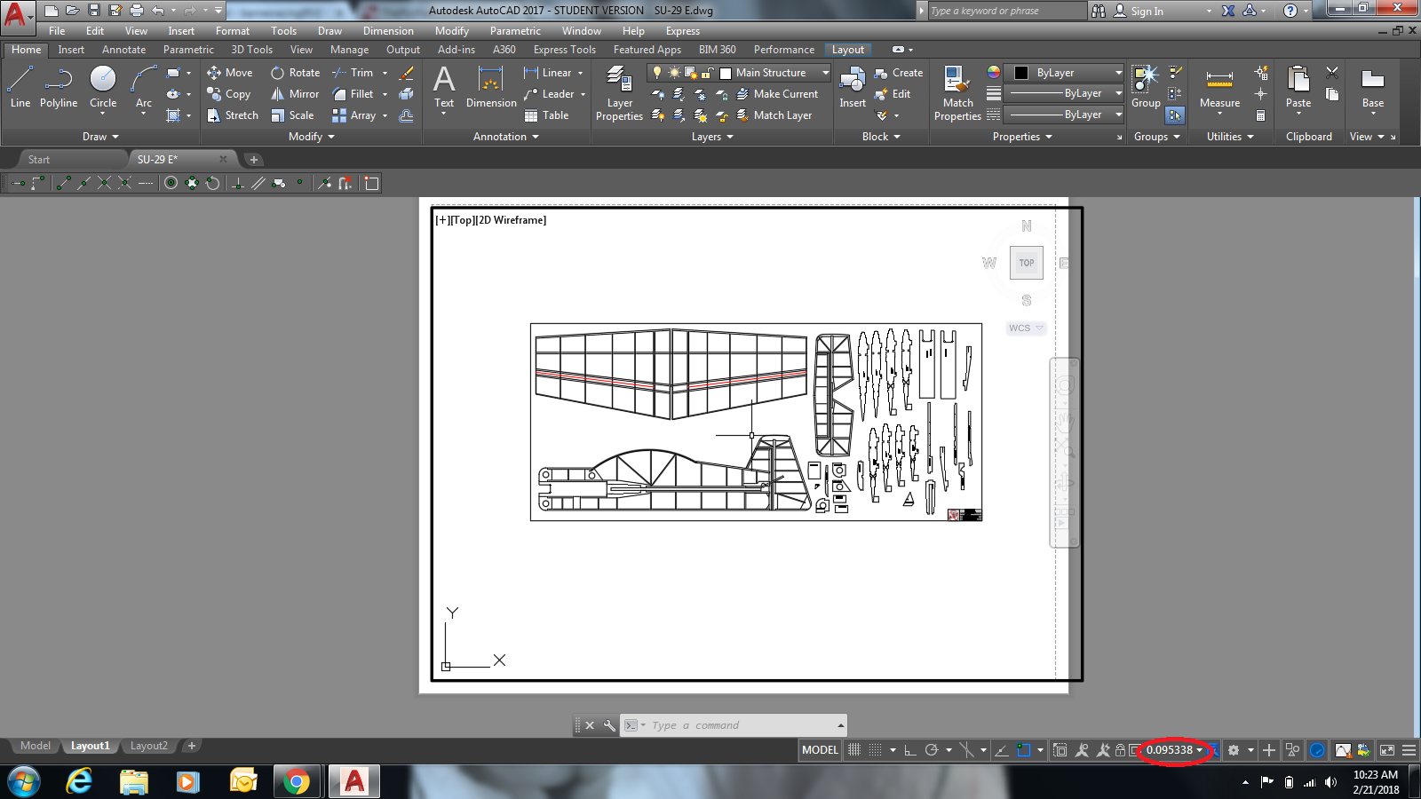Activate the Rotate command
The image size is (1421, 799).
click(296, 73)
